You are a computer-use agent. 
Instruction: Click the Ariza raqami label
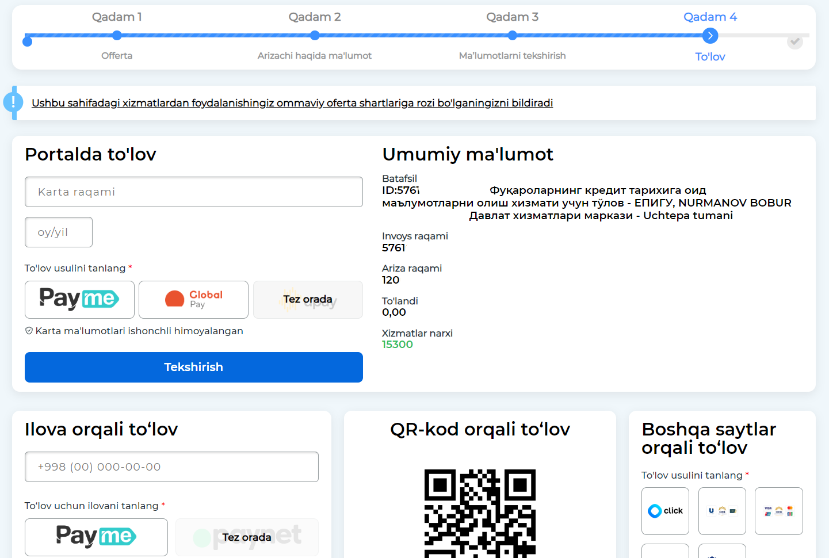click(412, 269)
